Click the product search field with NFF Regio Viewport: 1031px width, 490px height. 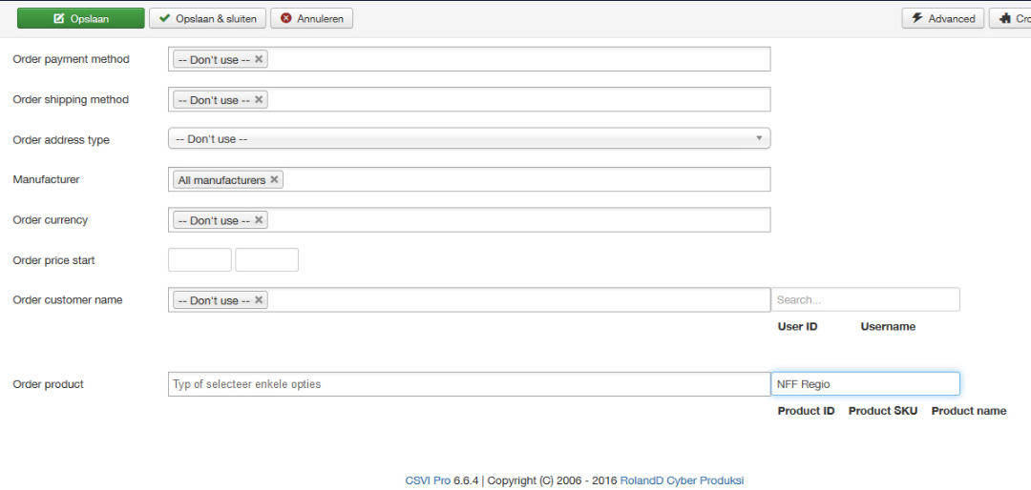865,384
